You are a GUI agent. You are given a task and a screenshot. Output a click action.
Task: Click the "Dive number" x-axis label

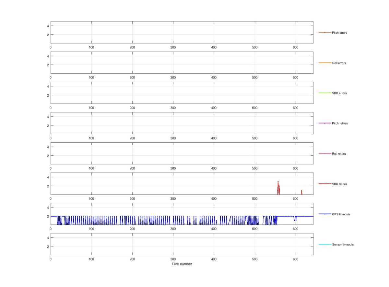click(182, 264)
